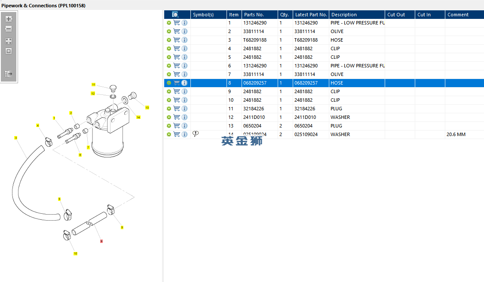Sort by the Symbol(s) column header
The height and width of the screenshot is (282, 484).
[208, 15]
